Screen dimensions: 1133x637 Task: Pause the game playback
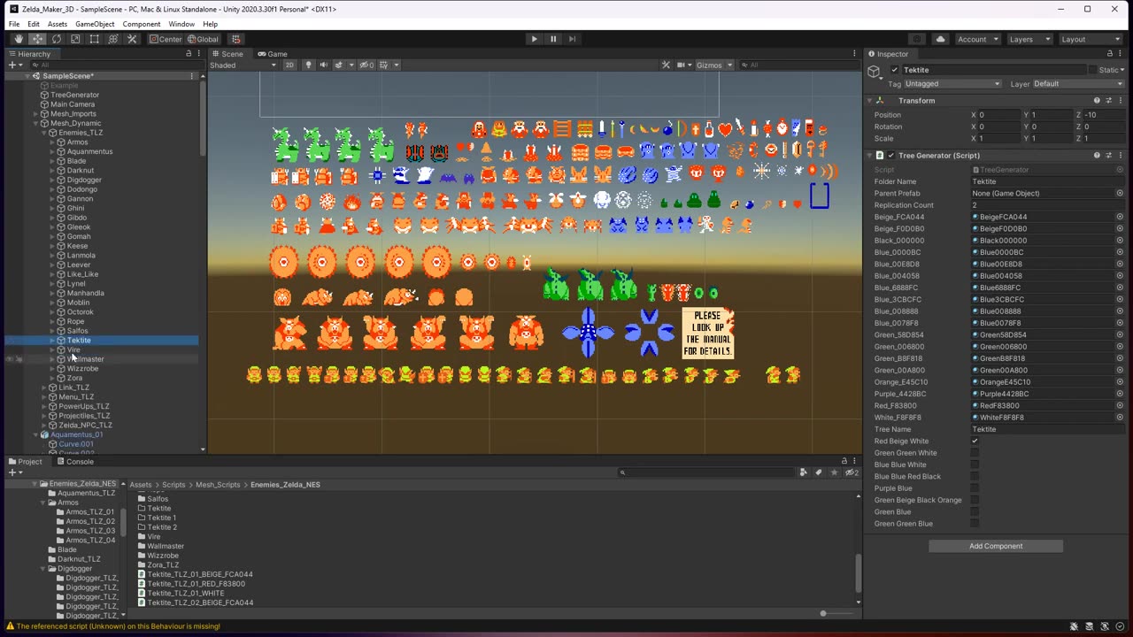tap(553, 39)
